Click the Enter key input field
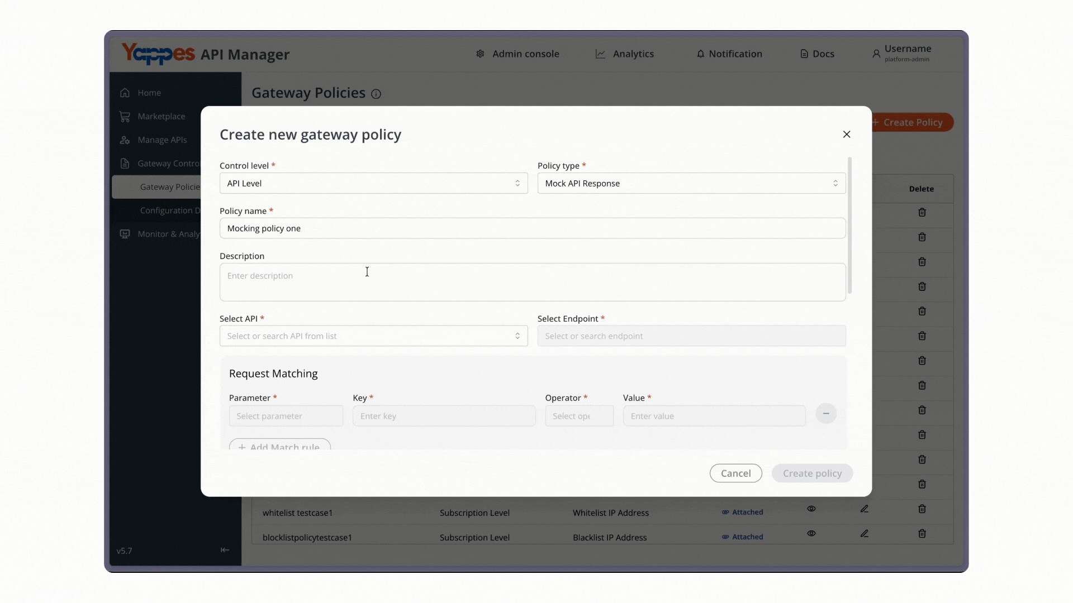This screenshot has height=603, width=1073. click(x=444, y=416)
